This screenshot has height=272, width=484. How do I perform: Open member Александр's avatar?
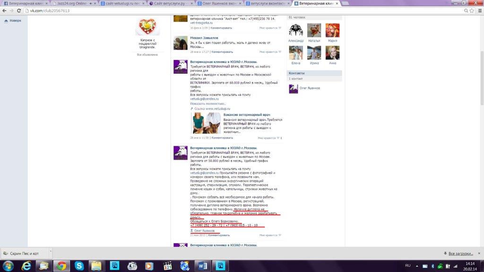(296, 30)
